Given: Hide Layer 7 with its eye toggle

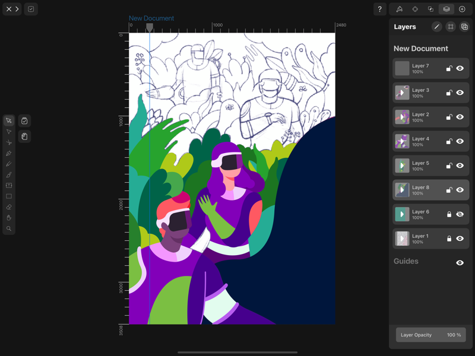Looking at the screenshot, I should [460, 68].
